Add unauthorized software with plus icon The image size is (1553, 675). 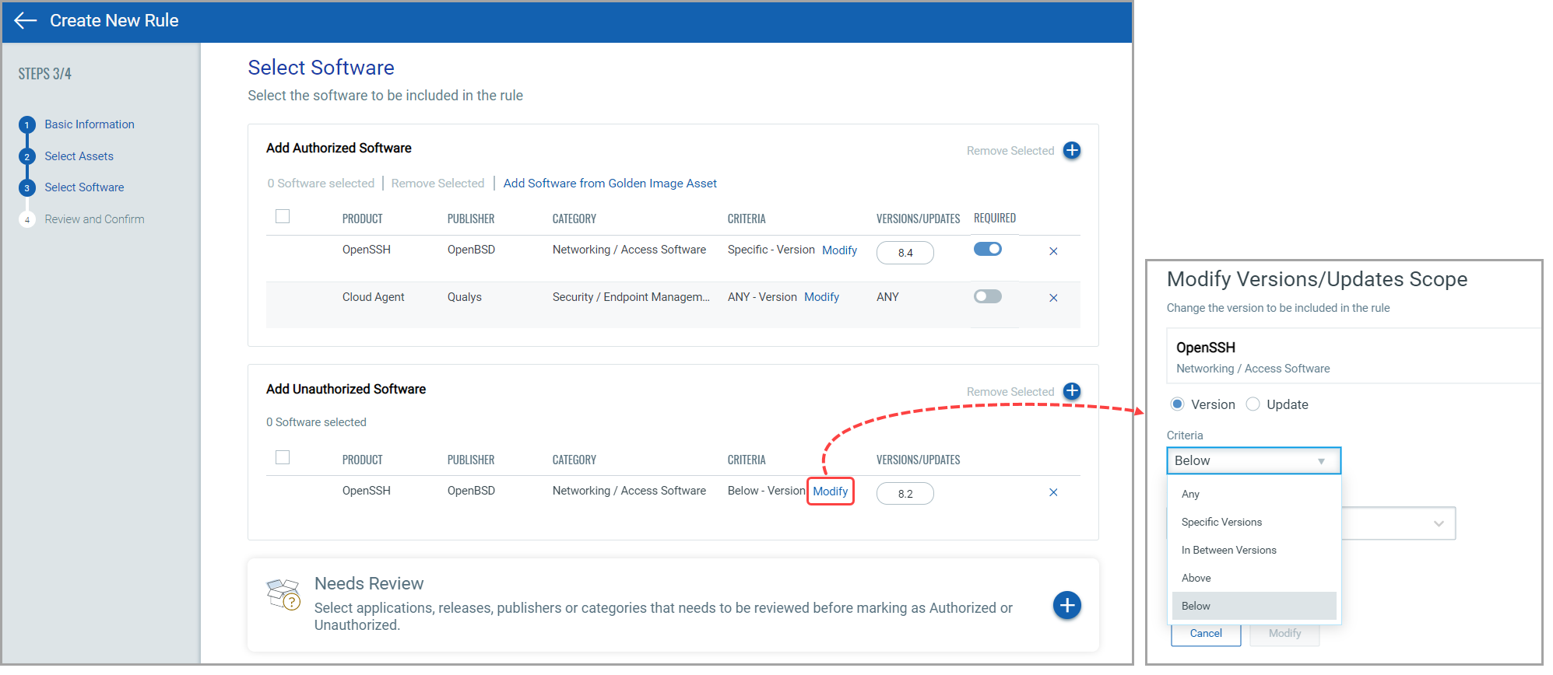(1072, 391)
